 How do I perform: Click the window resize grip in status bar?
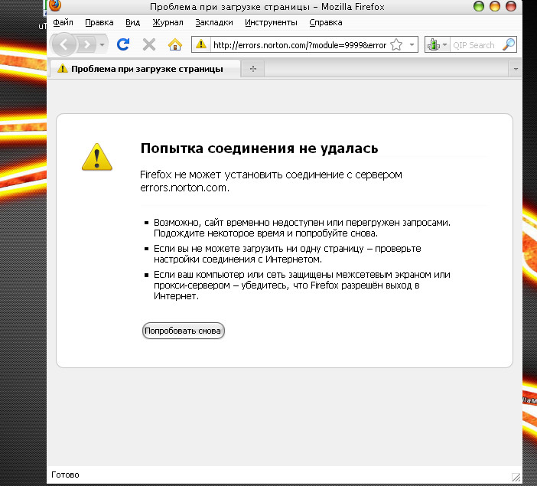tap(516, 477)
